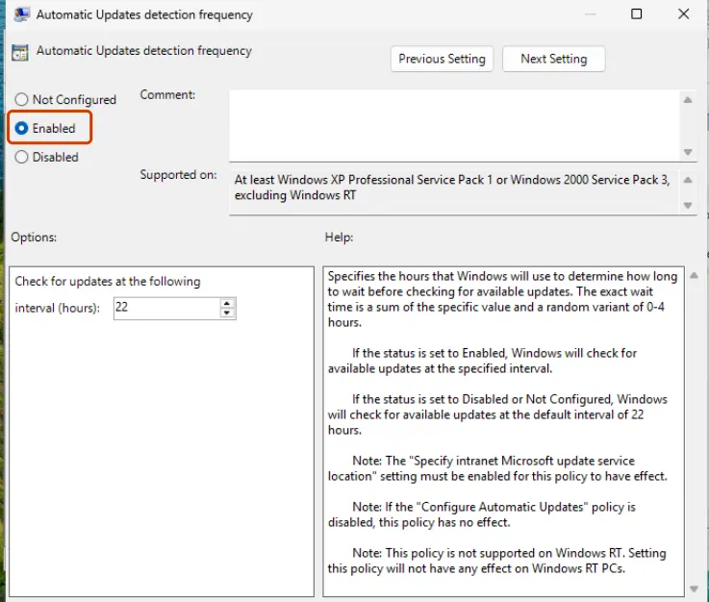Select the Disabled radio button
This screenshot has height=602, width=709.
pos(46,158)
